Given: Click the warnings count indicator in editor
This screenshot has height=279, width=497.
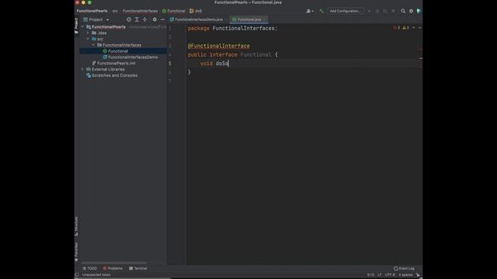Looking at the screenshot, I should (405, 28).
